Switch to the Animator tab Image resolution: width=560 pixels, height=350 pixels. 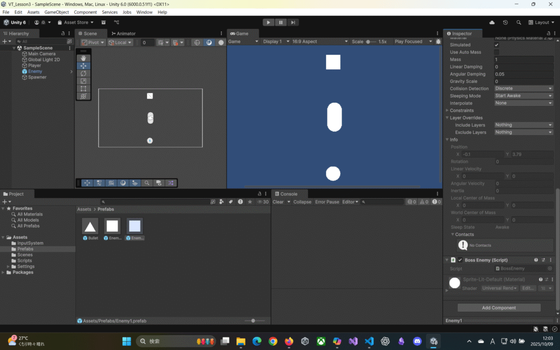(x=124, y=33)
